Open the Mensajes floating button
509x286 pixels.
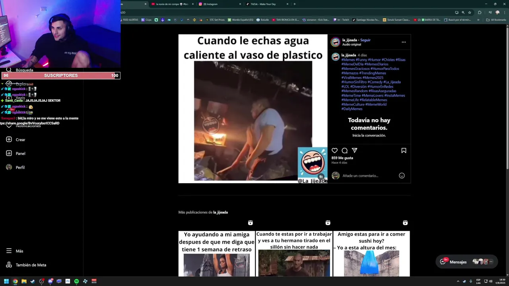(x=466, y=262)
